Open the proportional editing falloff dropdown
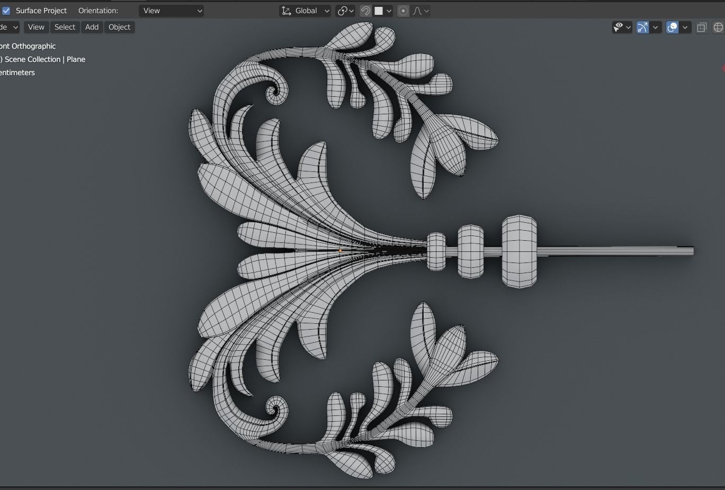725x490 pixels. pyautogui.click(x=420, y=11)
